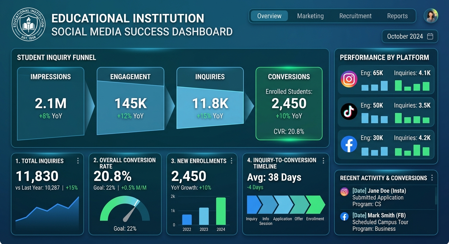The height and width of the screenshot is (244, 449).
Task: Click Instagram icon next to Jane Doe activity
Action: pos(344,192)
